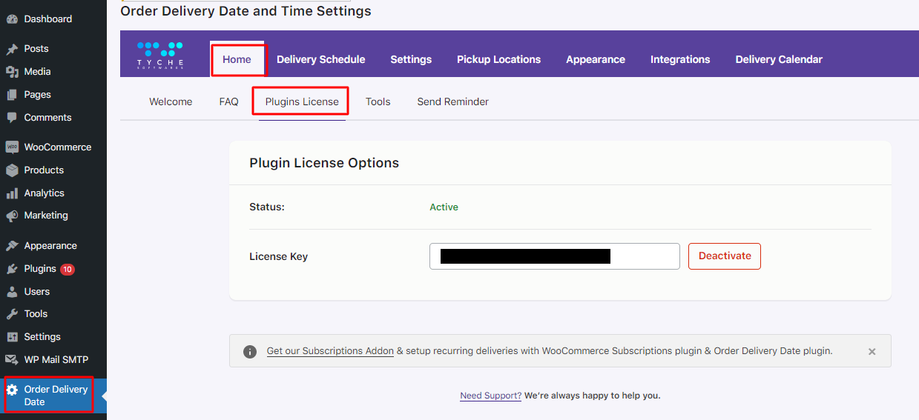Switch to the Send Reminder sub-tab
The image size is (919, 420).
click(453, 101)
